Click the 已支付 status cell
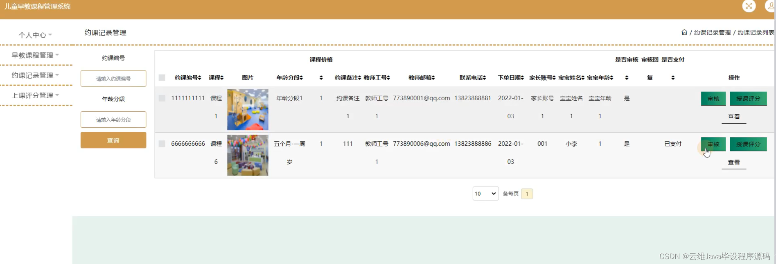This screenshot has width=776, height=264. [x=673, y=144]
